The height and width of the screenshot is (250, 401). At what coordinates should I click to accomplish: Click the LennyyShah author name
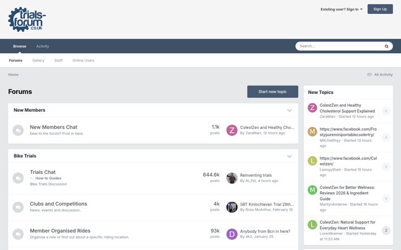coord(330,169)
